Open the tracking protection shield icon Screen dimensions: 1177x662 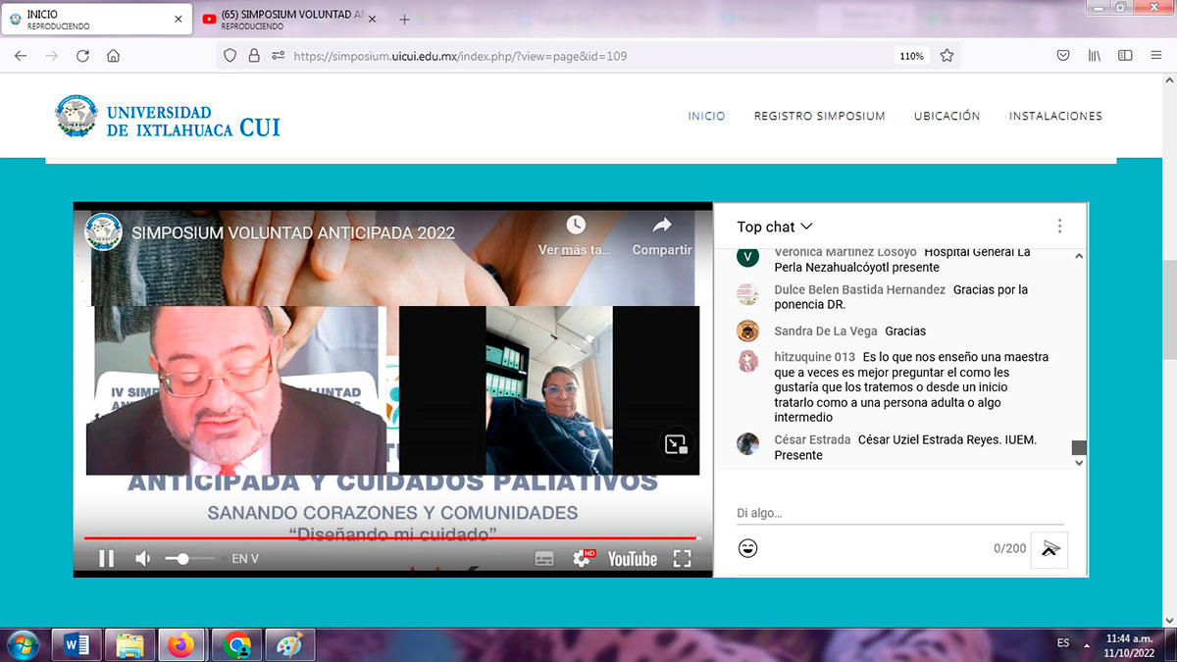(230, 56)
